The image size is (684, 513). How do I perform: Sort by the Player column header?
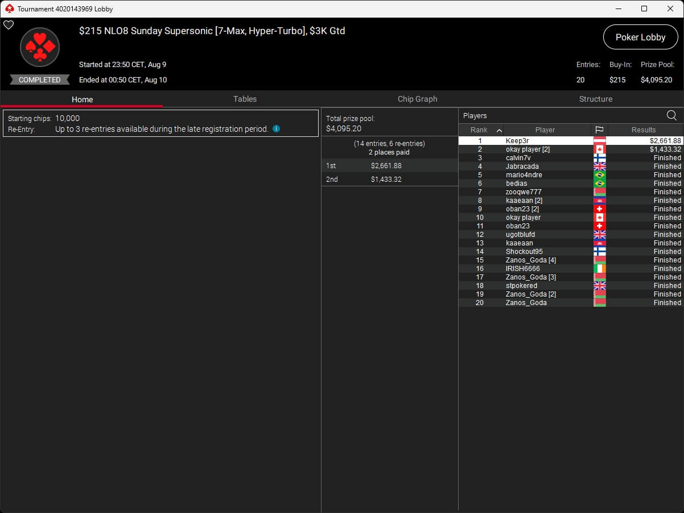point(545,130)
